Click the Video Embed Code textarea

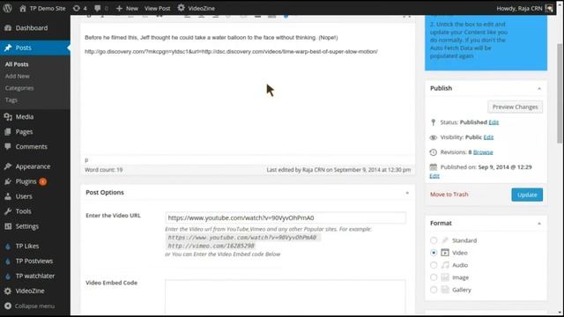coord(286,297)
